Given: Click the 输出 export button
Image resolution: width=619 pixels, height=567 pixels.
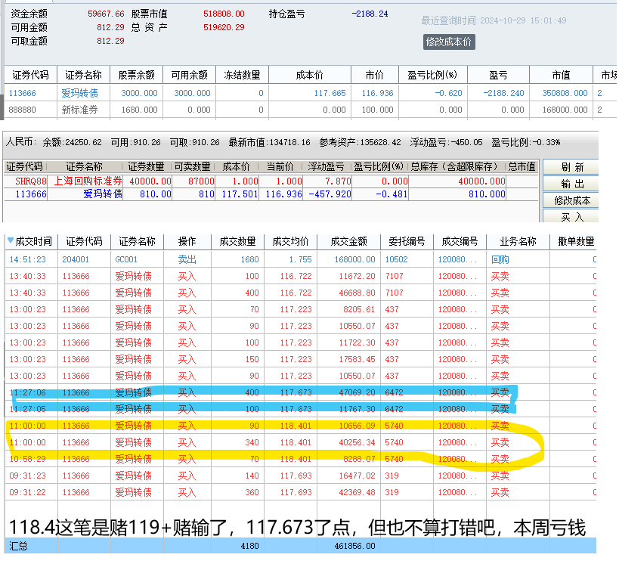Looking at the screenshot, I should pyautogui.click(x=572, y=184).
